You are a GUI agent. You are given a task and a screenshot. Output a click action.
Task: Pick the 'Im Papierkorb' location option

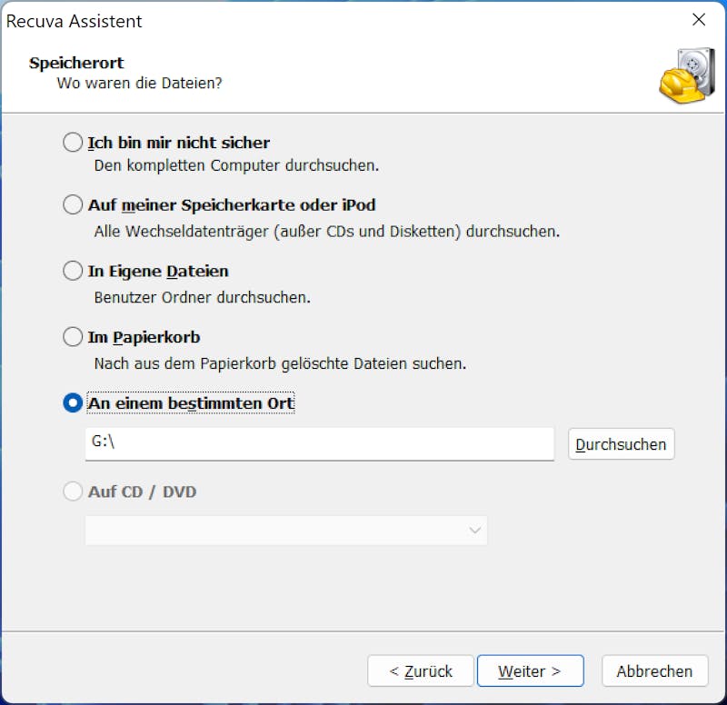click(73, 337)
